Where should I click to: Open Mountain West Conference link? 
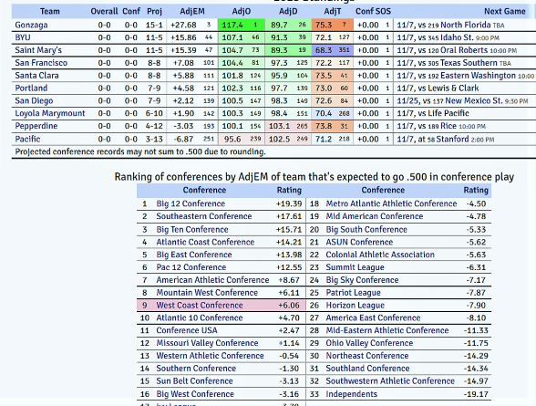point(207,293)
